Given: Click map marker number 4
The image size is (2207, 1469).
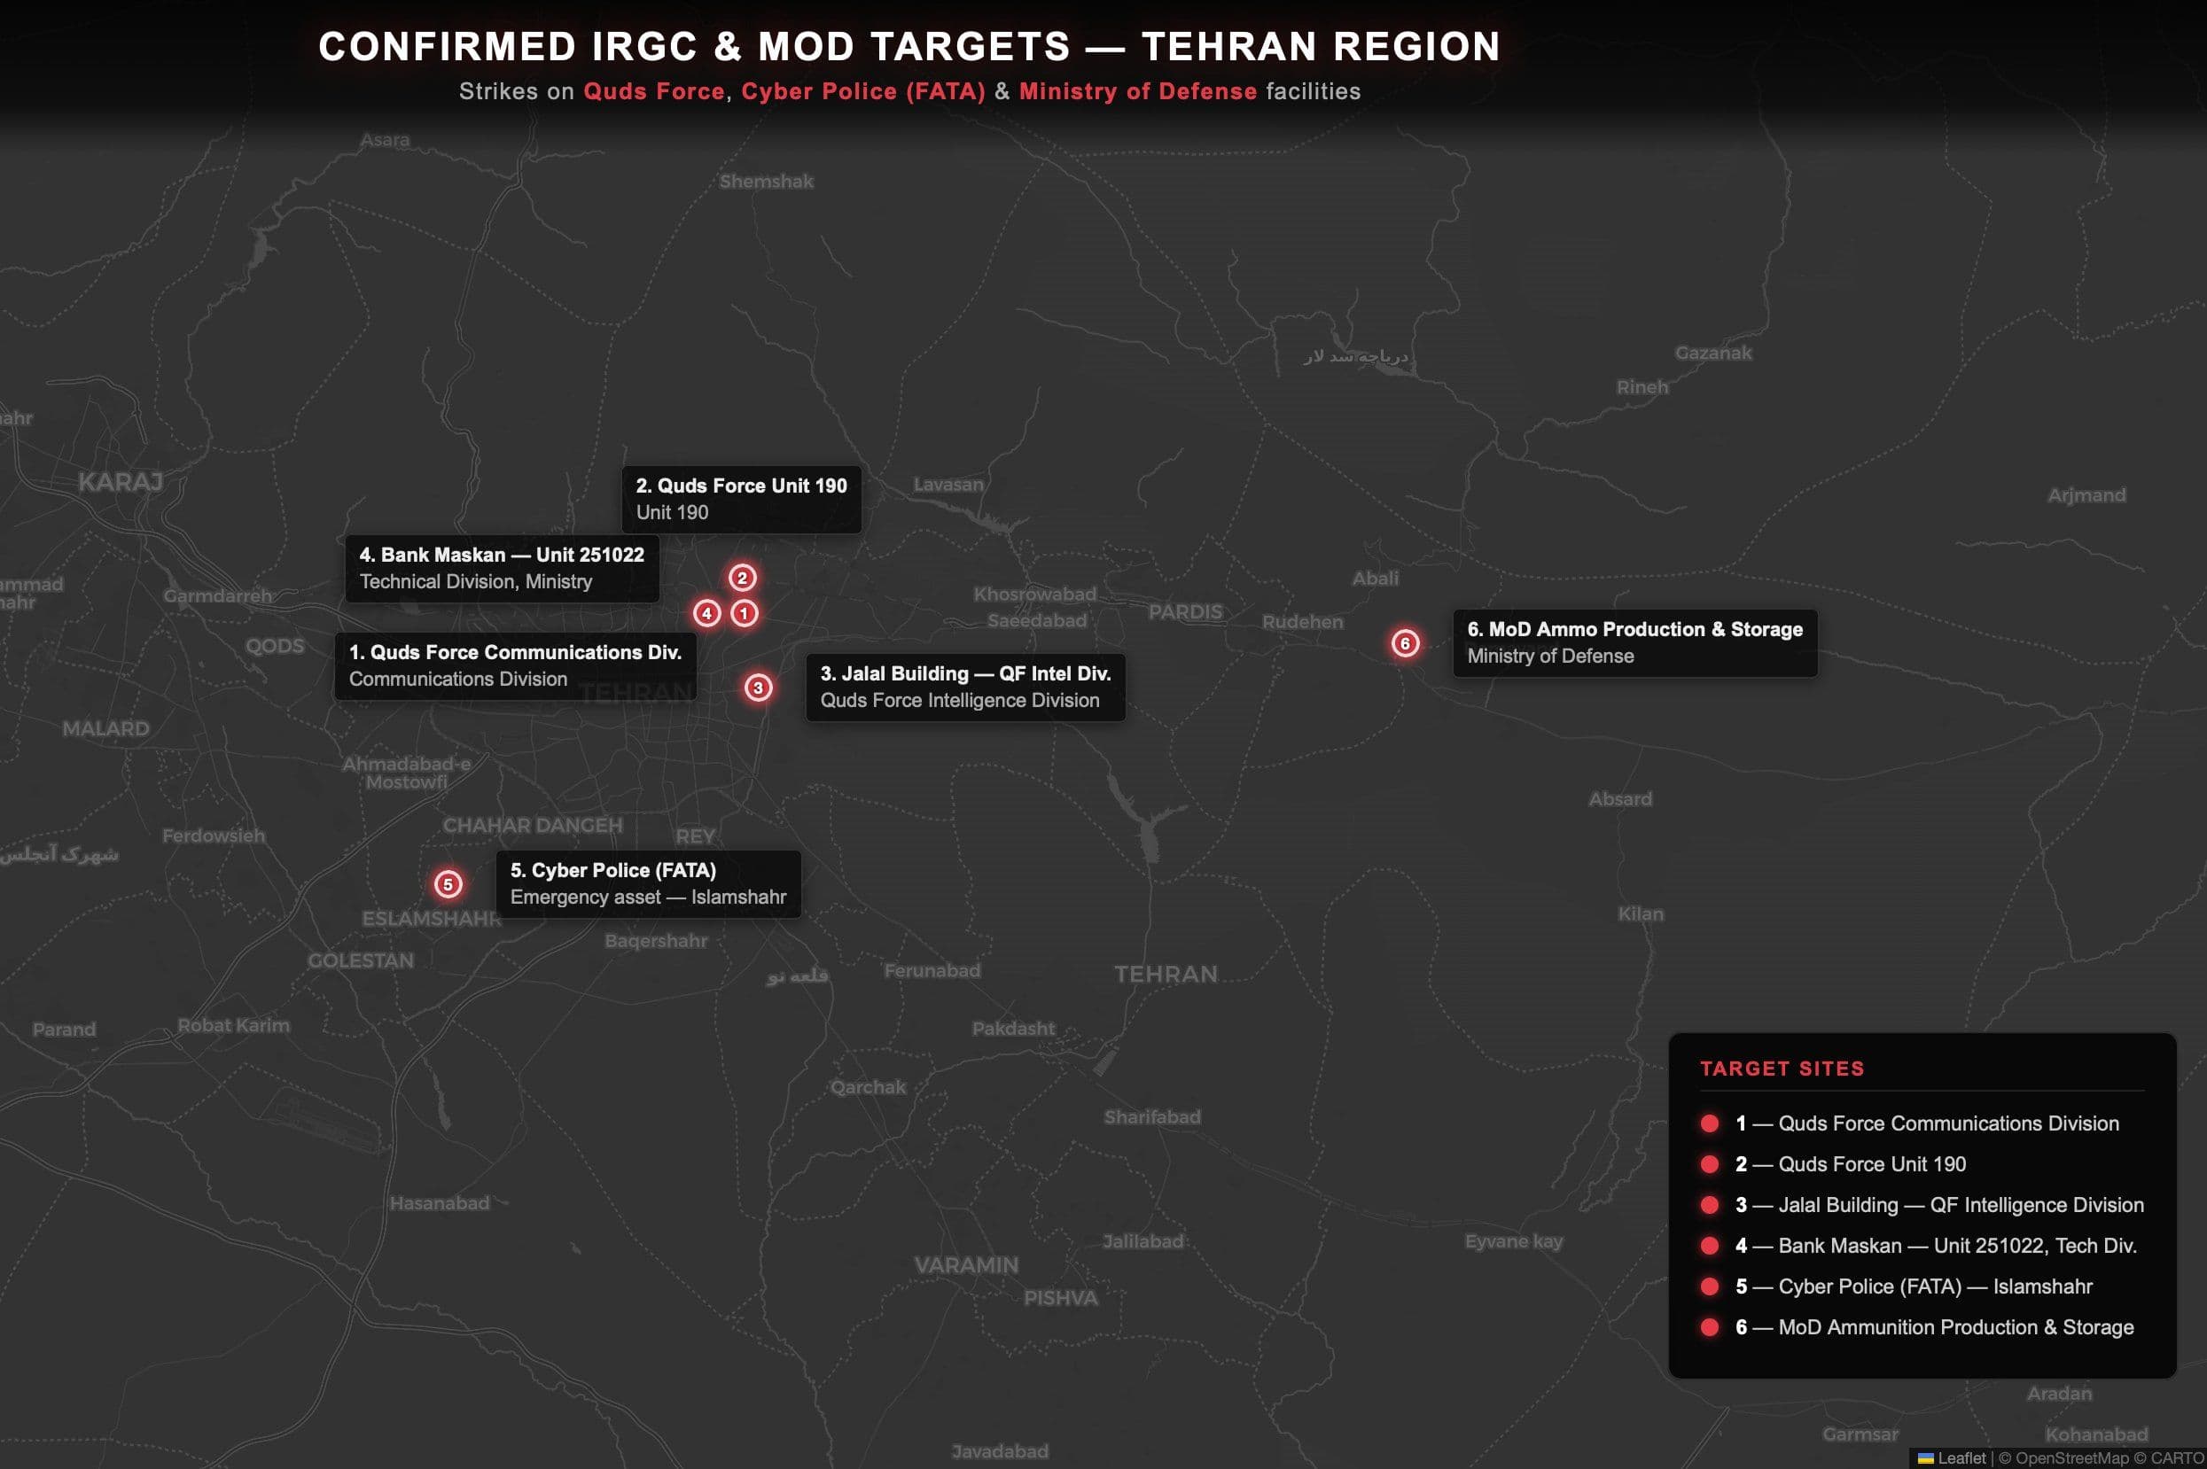Looking at the screenshot, I should click(706, 614).
